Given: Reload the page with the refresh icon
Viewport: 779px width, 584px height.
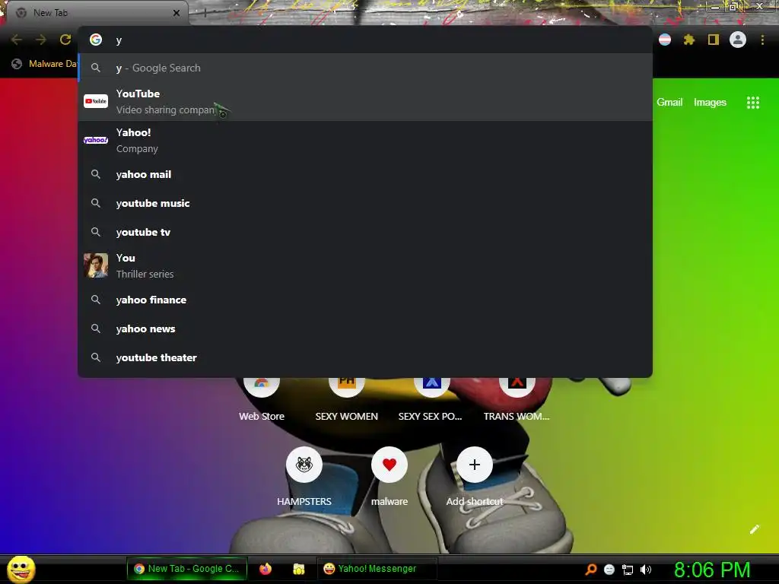Looking at the screenshot, I should (x=65, y=40).
